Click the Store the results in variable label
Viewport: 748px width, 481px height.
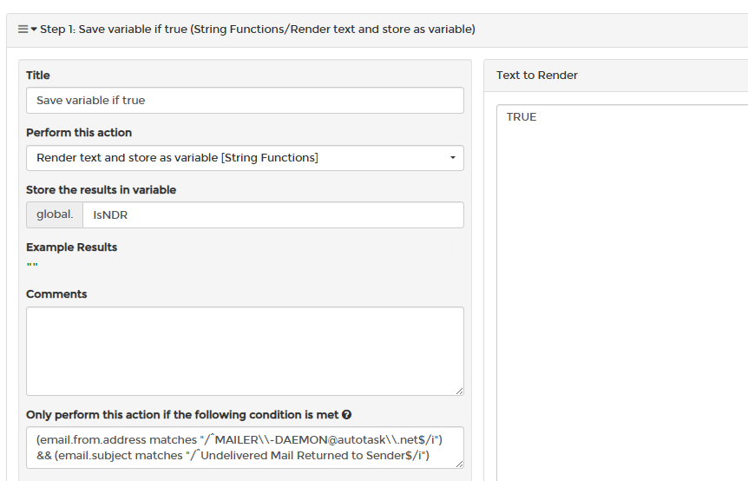click(102, 190)
